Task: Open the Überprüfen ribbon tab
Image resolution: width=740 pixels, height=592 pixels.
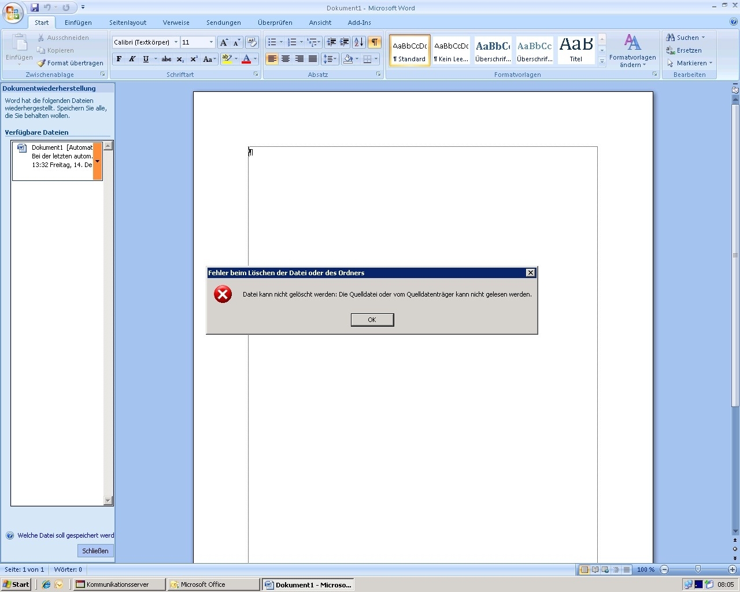Action: tap(275, 23)
